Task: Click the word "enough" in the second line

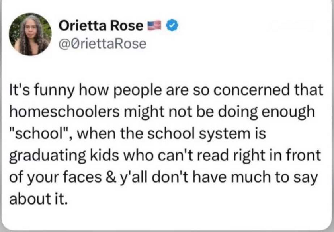Action: tap(288, 113)
